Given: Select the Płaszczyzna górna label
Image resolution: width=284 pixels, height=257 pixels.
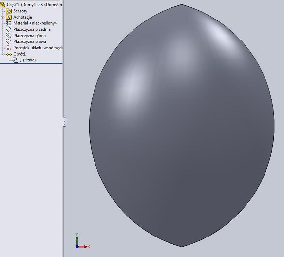Looking at the screenshot, I should pyautogui.click(x=30, y=36).
